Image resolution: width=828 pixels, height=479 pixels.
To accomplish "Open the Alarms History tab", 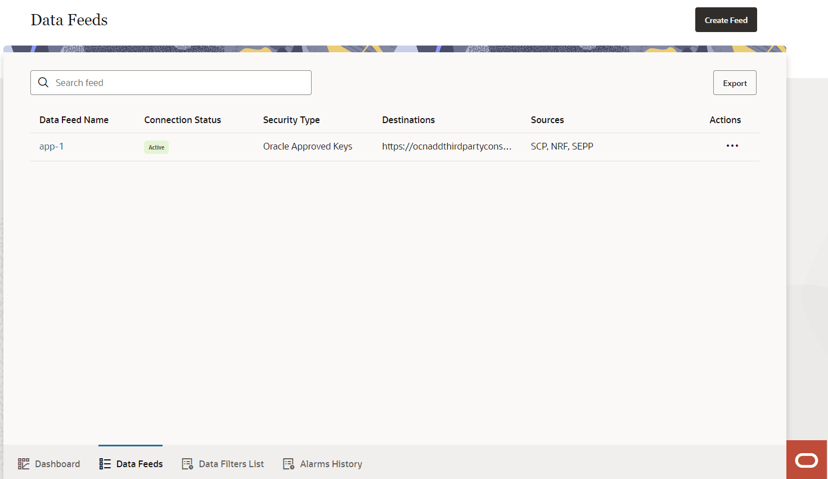I will pos(322,464).
